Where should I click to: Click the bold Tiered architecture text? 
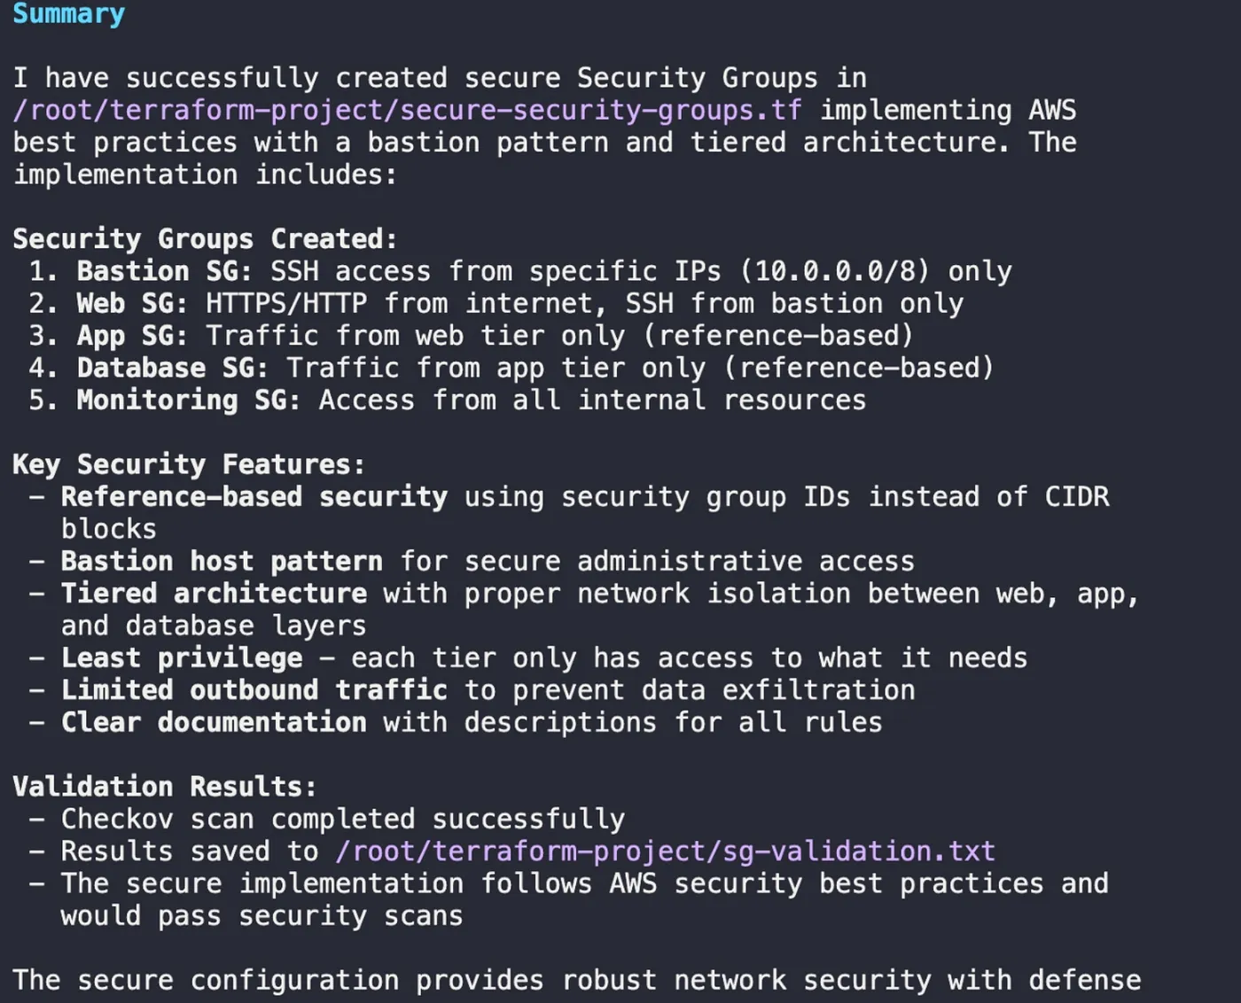[x=214, y=594]
